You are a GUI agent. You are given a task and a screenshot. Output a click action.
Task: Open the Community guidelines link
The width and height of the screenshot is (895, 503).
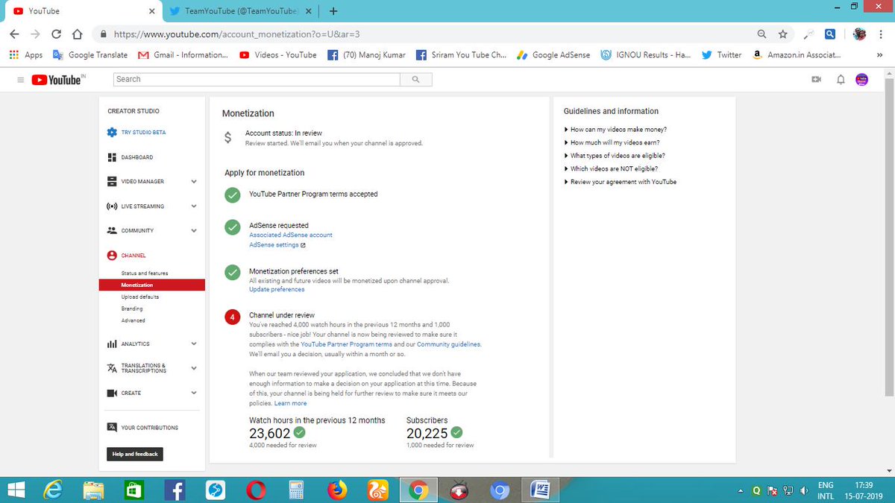[x=449, y=344]
